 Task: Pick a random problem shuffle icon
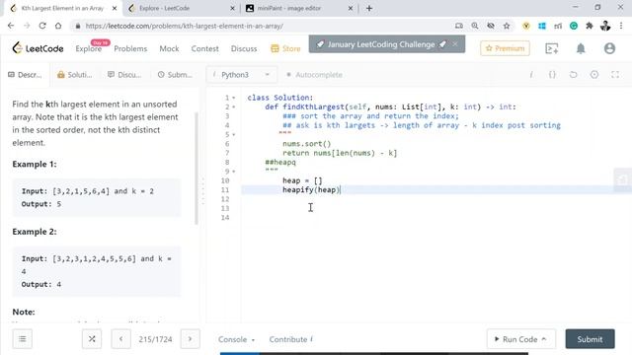click(92, 339)
